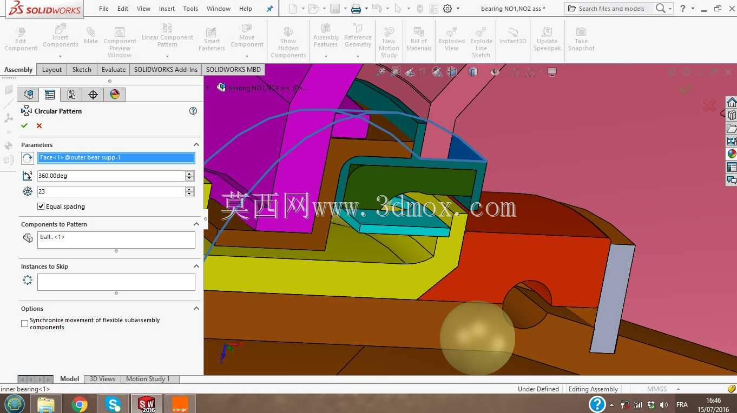
Task: Collapse the Options section
Action: (x=196, y=309)
